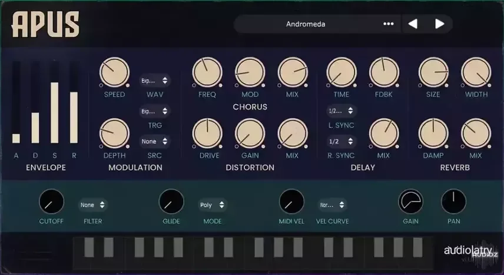Click the leftmost black key on keyboard
This screenshot has height=275, width=504.
89,247
